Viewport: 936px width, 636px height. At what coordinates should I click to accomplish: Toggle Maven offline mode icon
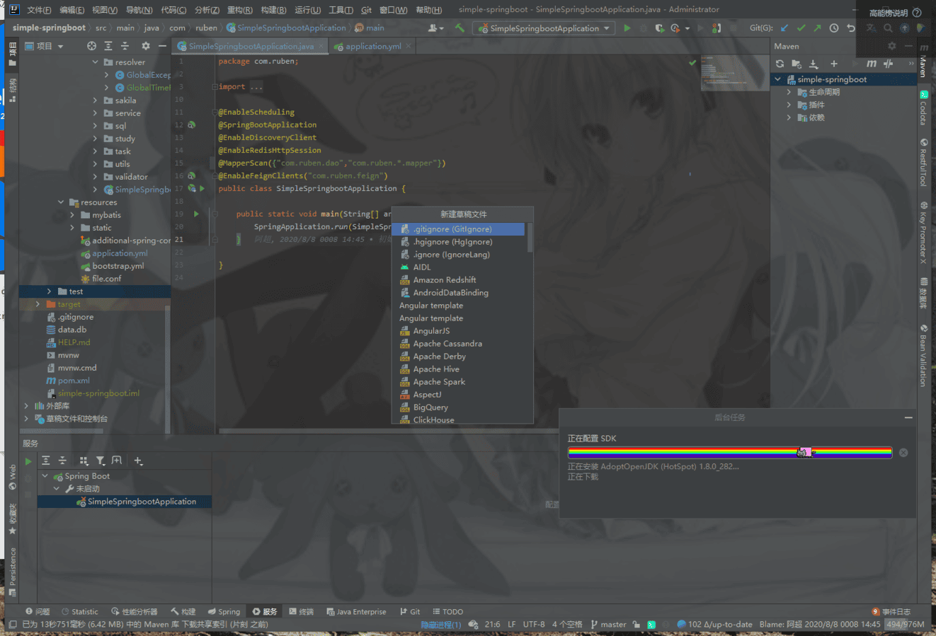(888, 64)
